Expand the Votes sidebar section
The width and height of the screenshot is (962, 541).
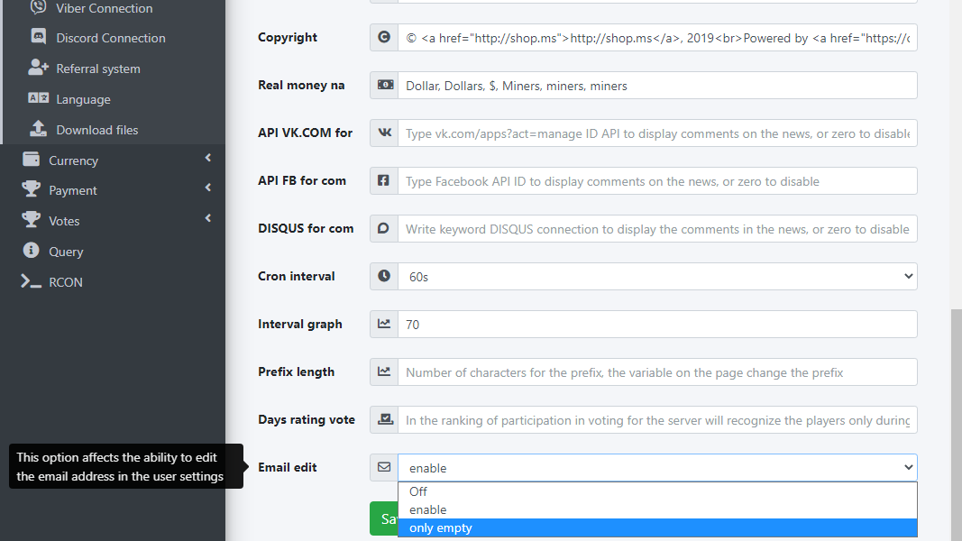(64, 221)
